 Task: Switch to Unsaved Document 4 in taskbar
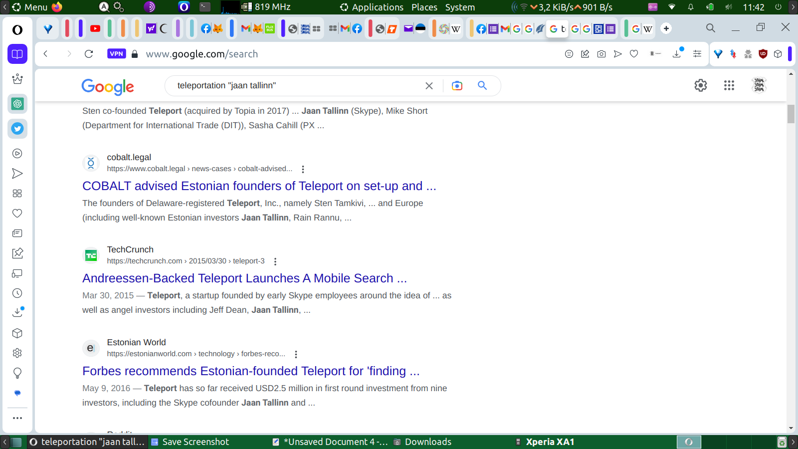point(330,442)
